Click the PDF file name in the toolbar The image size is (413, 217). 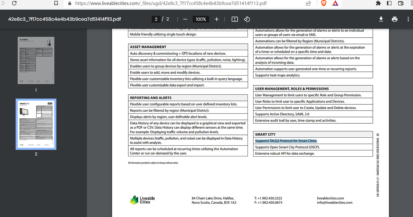pos(65,19)
